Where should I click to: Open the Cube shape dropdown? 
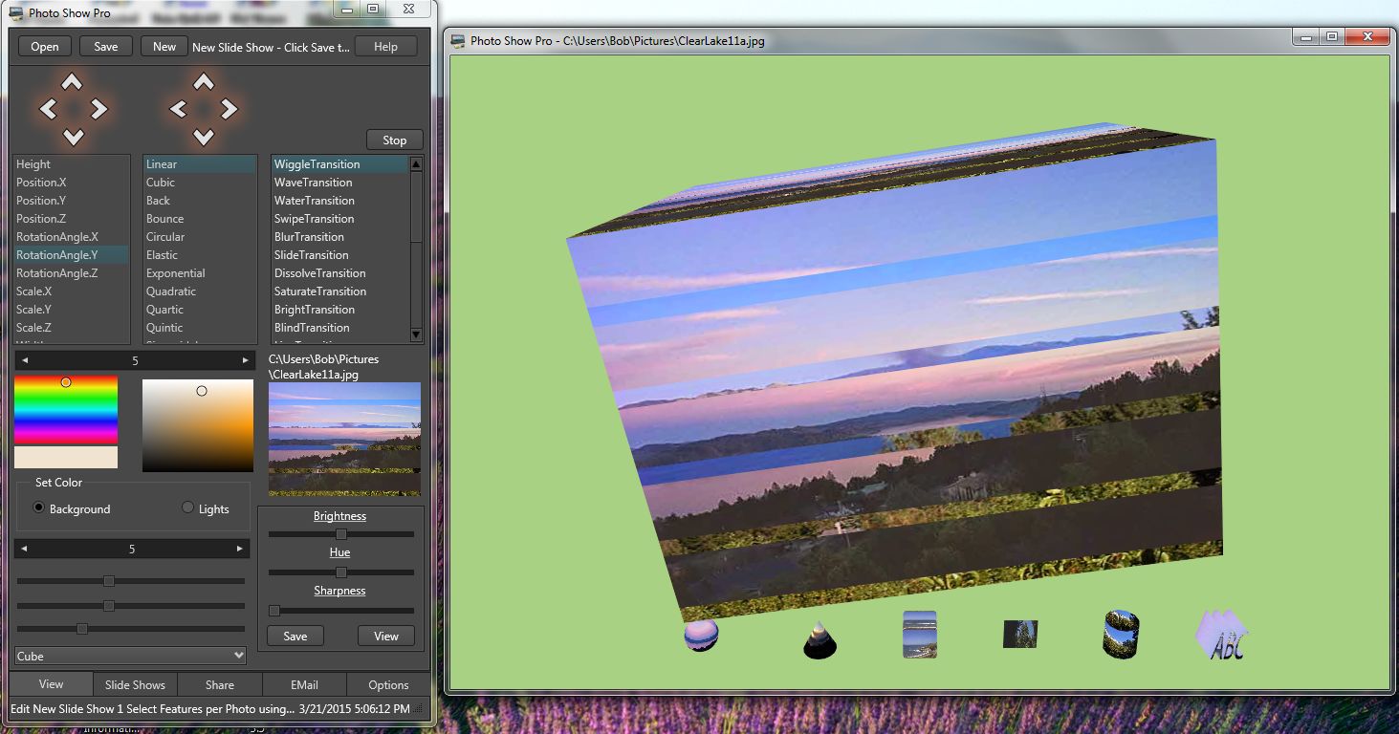(131, 657)
